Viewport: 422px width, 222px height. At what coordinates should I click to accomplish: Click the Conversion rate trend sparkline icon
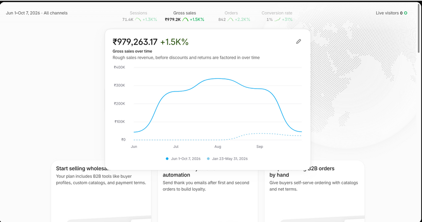(277, 19)
